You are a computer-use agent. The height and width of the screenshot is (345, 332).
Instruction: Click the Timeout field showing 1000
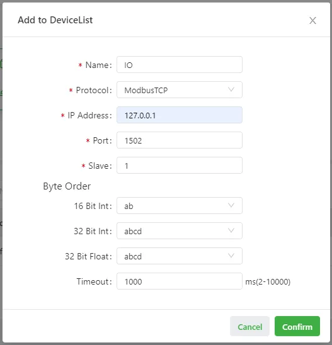(180, 281)
